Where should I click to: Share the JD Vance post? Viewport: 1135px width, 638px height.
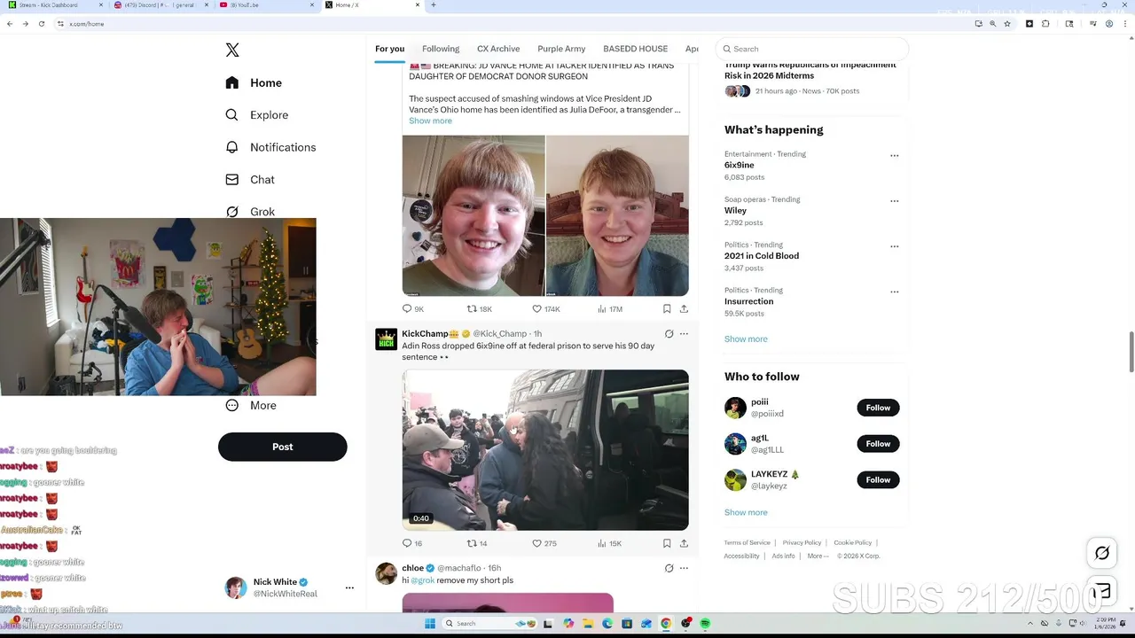click(x=684, y=308)
